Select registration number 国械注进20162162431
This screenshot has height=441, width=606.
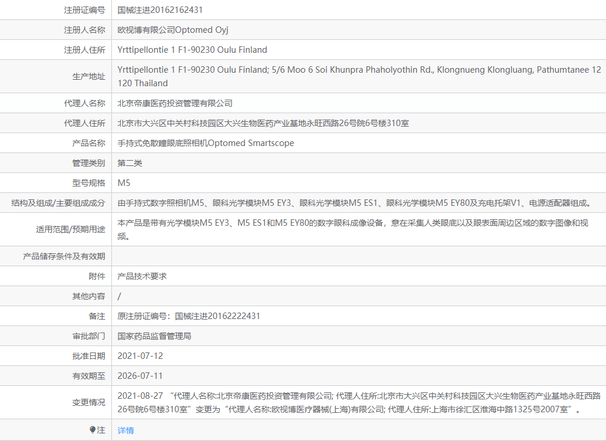tap(160, 10)
